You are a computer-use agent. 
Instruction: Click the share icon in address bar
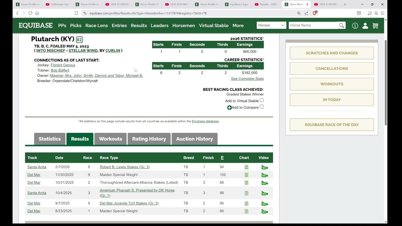[306, 13]
